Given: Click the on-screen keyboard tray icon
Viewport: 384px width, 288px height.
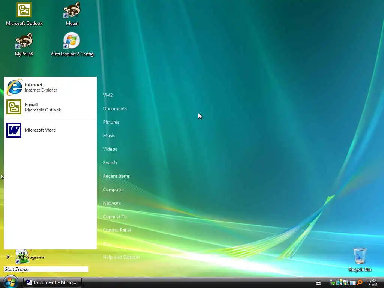Looking at the screenshot, I should [x=318, y=283].
